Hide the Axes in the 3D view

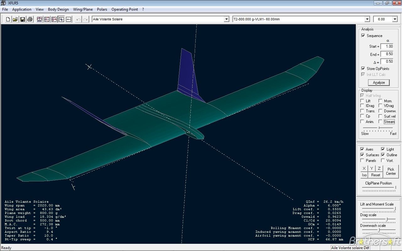[x=362, y=149]
